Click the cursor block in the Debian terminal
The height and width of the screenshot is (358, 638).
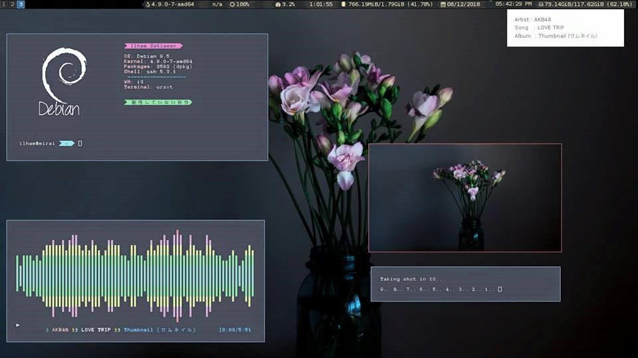click(80, 143)
